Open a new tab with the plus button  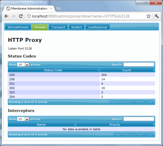tap(59, 9)
